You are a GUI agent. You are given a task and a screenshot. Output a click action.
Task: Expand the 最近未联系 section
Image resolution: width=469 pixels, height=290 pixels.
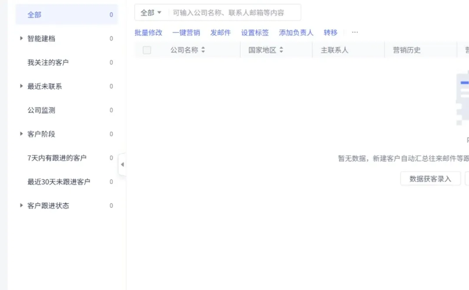21,86
